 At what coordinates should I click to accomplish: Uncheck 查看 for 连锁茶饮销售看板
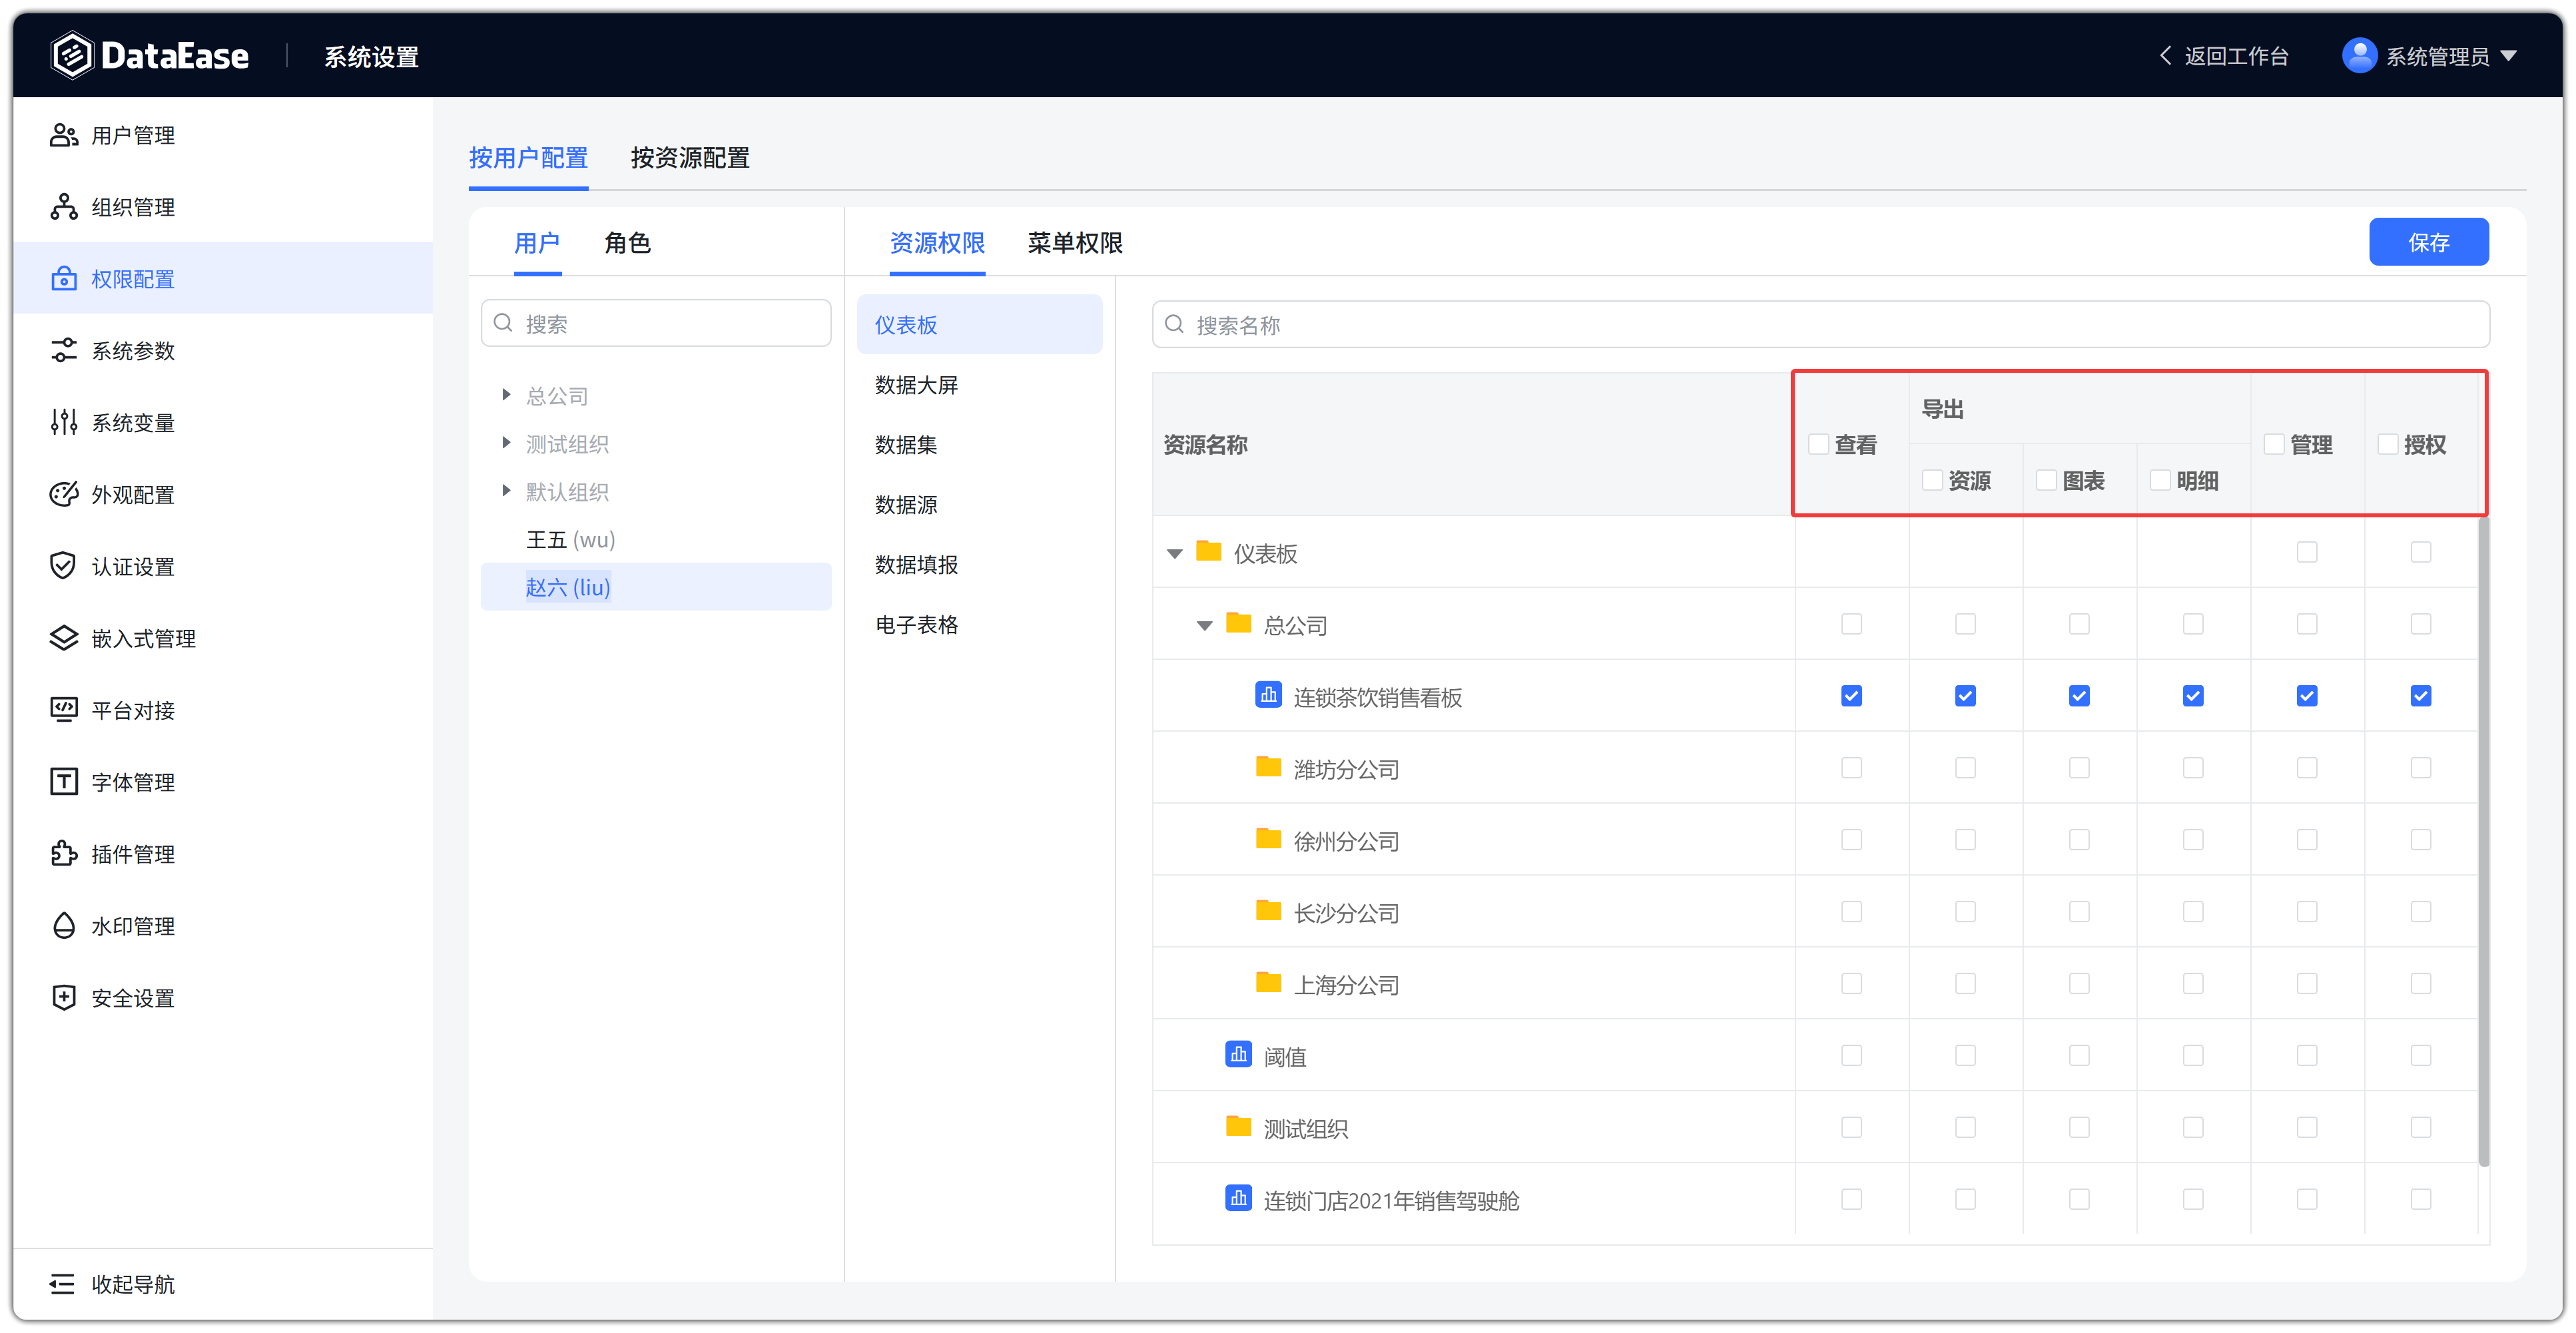coord(1852,696)
